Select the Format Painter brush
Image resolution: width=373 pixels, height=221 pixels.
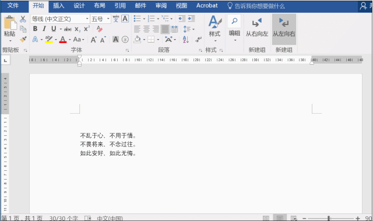pyautogui.click(x=23, y=39)
